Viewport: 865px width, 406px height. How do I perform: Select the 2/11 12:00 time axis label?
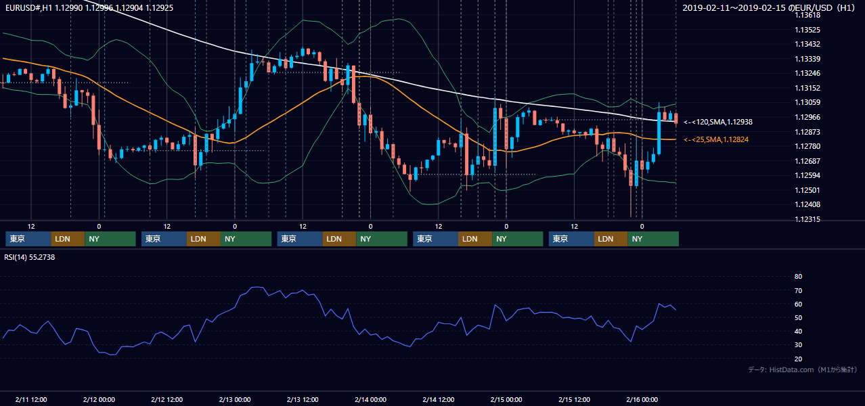click(31, 400)
